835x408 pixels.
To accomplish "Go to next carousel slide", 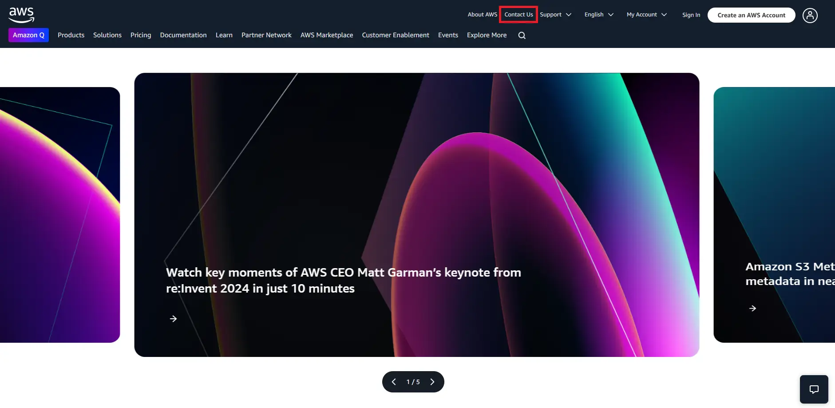I will [432, 382].
